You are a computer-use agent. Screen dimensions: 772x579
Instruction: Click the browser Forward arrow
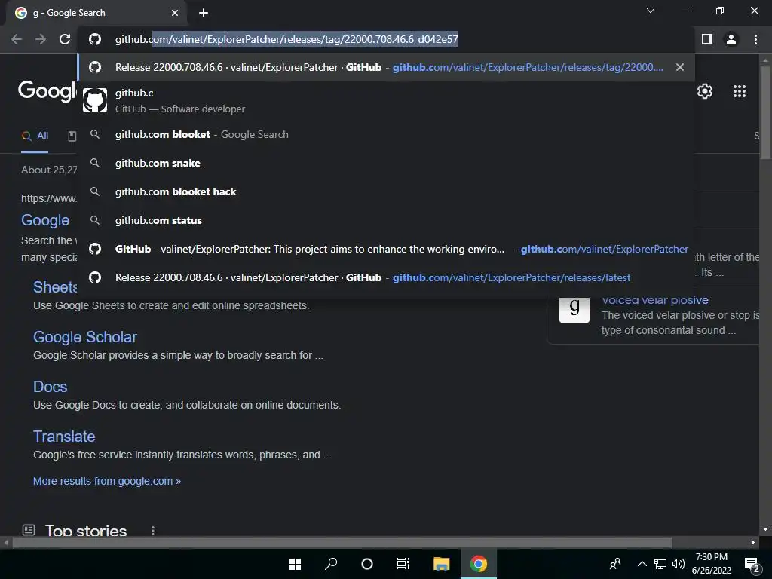point(41,39)
